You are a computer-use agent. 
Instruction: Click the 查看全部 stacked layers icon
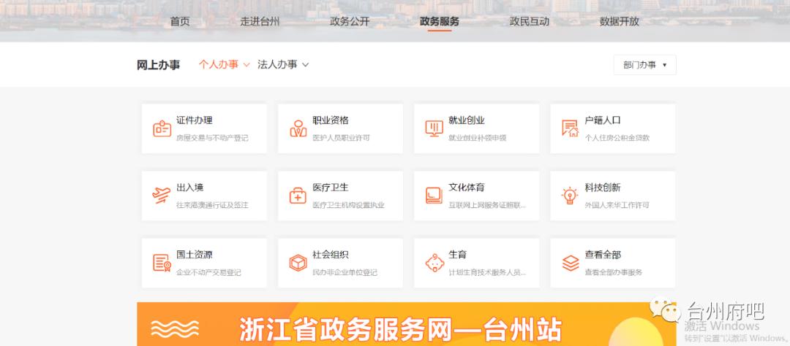pyautogui.click(x=571, y=263)
